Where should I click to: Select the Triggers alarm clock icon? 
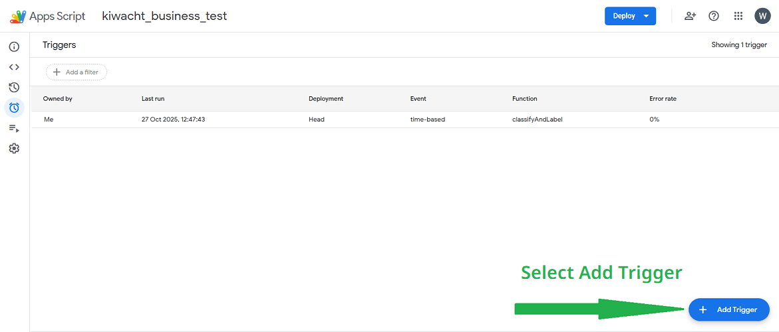pos(14,108)
